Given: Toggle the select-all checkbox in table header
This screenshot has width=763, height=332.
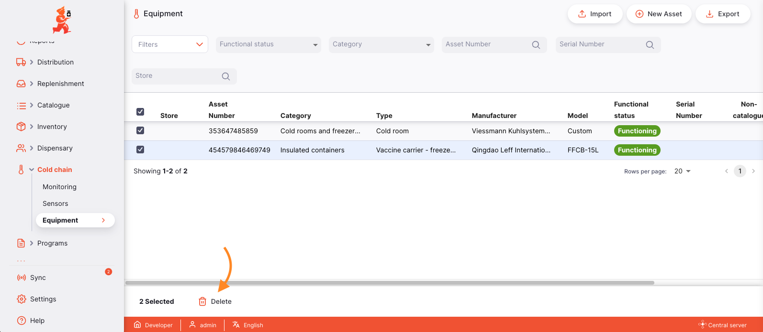Looking at the screenshot, I should 140,112.
